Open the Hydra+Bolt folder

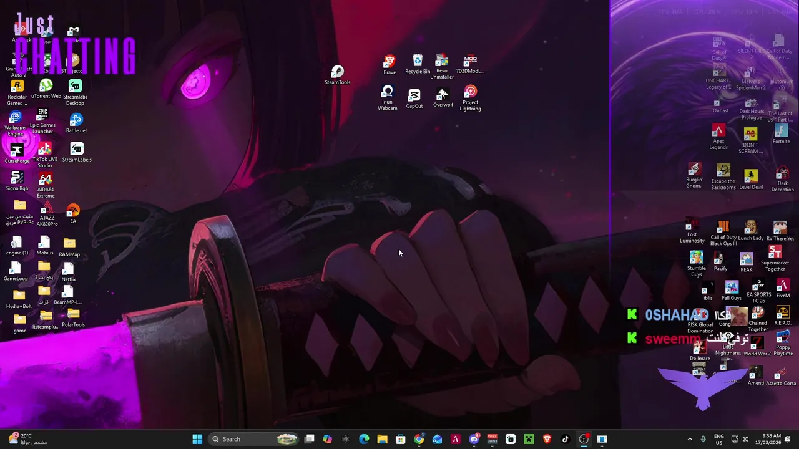coord(19,299)
